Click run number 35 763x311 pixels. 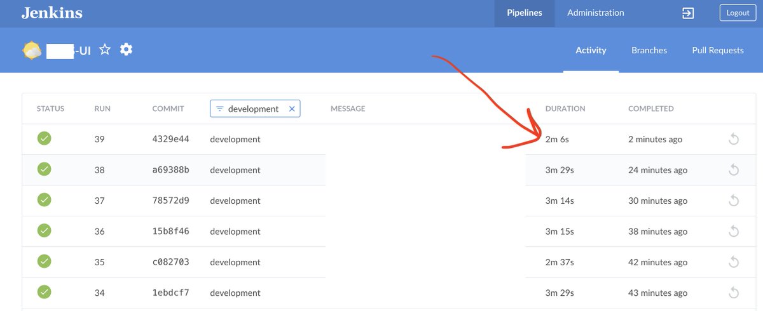[x=99, y=262]
